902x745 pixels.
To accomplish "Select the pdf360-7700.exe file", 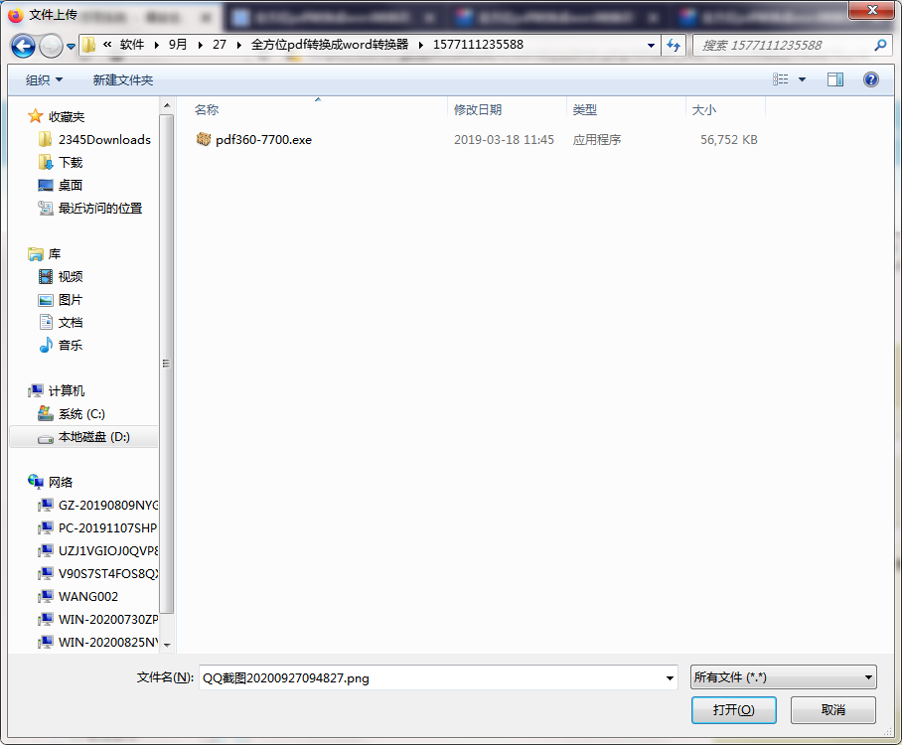I will (x=263, y=140).
